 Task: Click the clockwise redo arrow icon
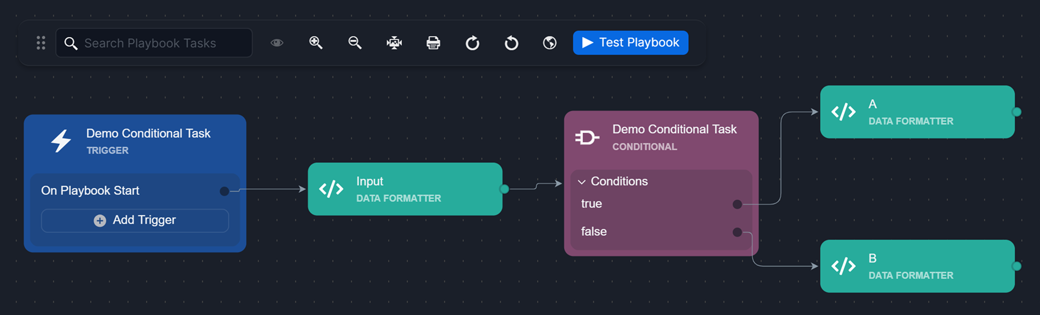tap(472, 43)
